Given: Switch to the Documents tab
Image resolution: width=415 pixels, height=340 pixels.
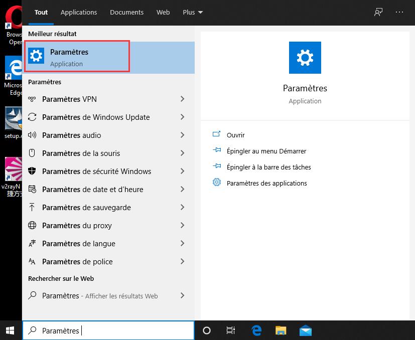Looking at the screenshot, I should (126, 12).
